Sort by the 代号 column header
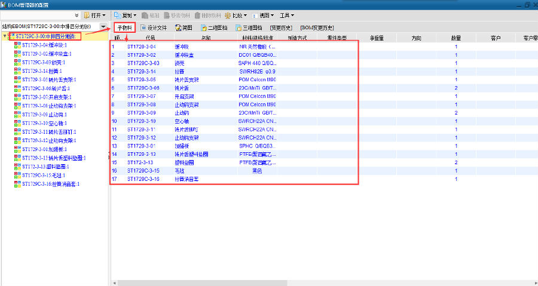This screenshot has height=286, width=538. coord(150,38)
